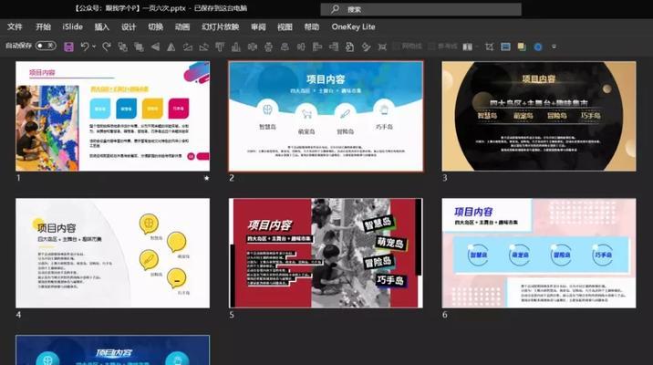653x365 pixels.
Task: Select slide 5 with red background
Action: coord(326,254)
